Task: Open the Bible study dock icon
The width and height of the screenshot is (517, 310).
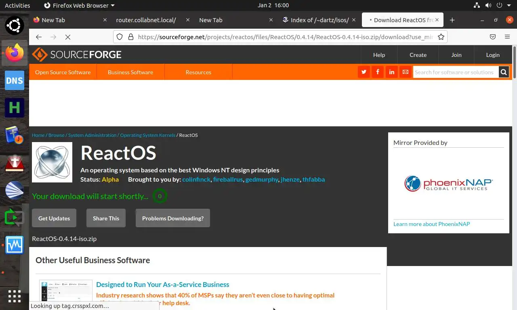Action: 15,135
